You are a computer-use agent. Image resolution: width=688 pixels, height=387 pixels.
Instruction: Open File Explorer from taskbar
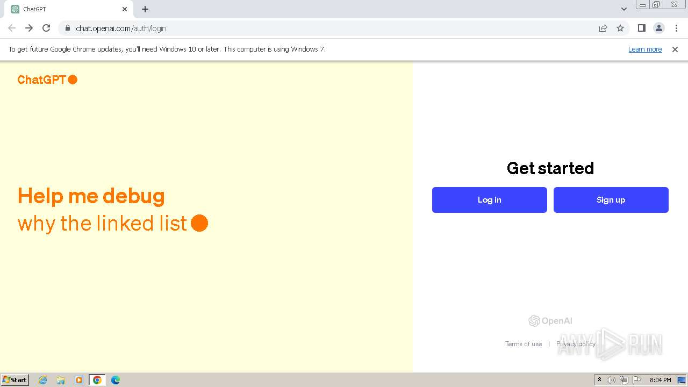61,380
